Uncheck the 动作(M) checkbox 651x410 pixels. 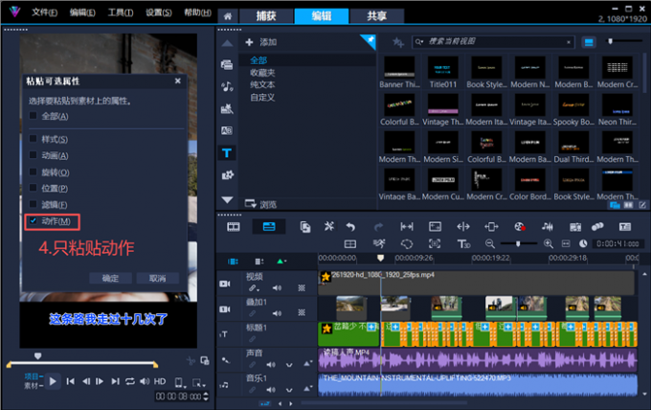[34, 220]
